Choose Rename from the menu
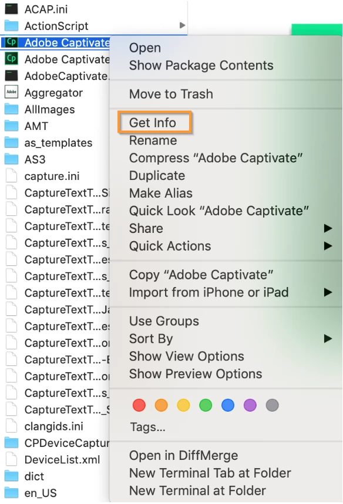 (x=153, y=141)
